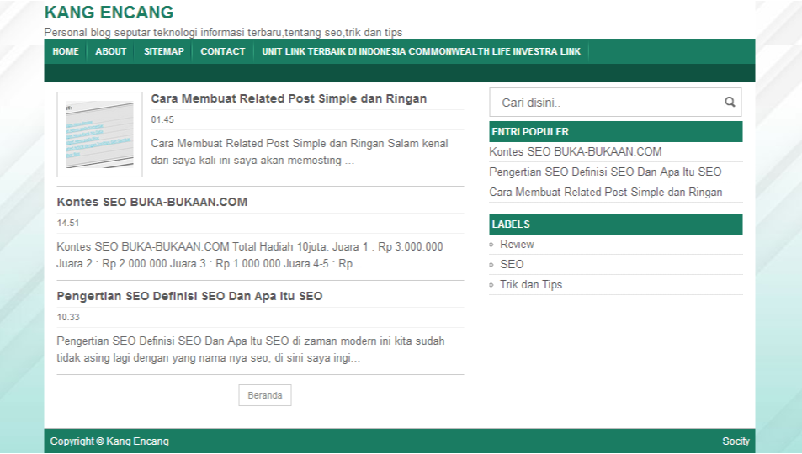802x454 pixels.
Task: Click the ENTRI POPULER heading
Action: (x=616, y=131)
